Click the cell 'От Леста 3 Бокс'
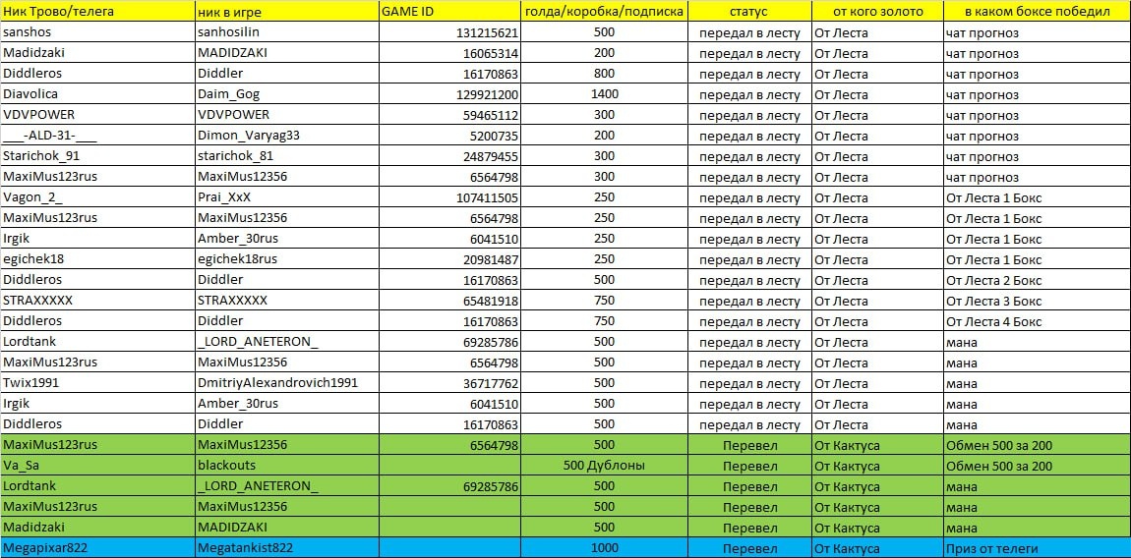The image size is (1131, 558). point(1038,300)
